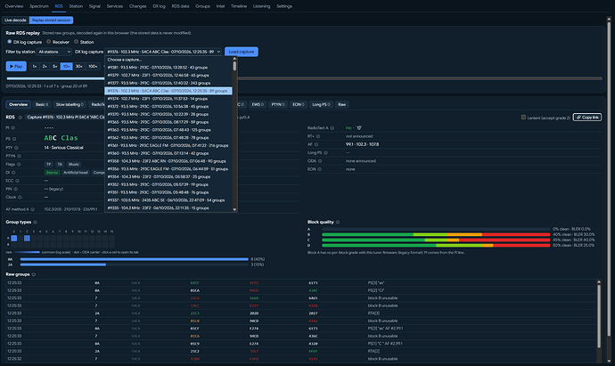
Task: Click the Load capture button
Action: pos(242,52)
